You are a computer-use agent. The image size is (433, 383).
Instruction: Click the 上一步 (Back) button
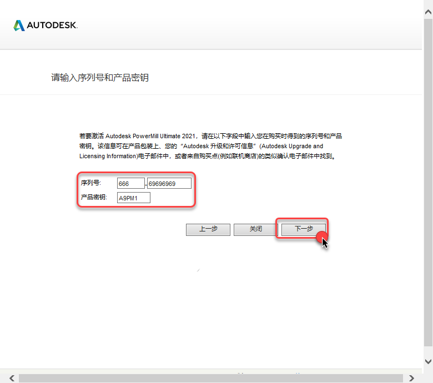(208, 229)
